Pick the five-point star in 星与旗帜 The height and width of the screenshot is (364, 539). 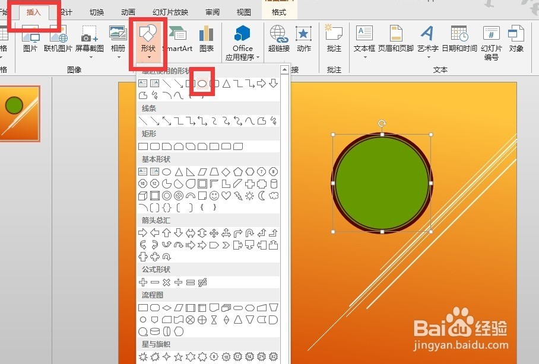coord(179,356)
